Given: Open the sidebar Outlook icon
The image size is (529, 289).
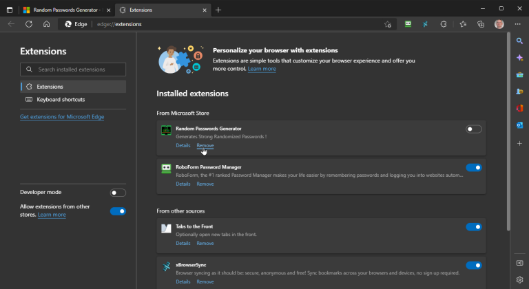Looking at the screenshot, I should point(519,125).
